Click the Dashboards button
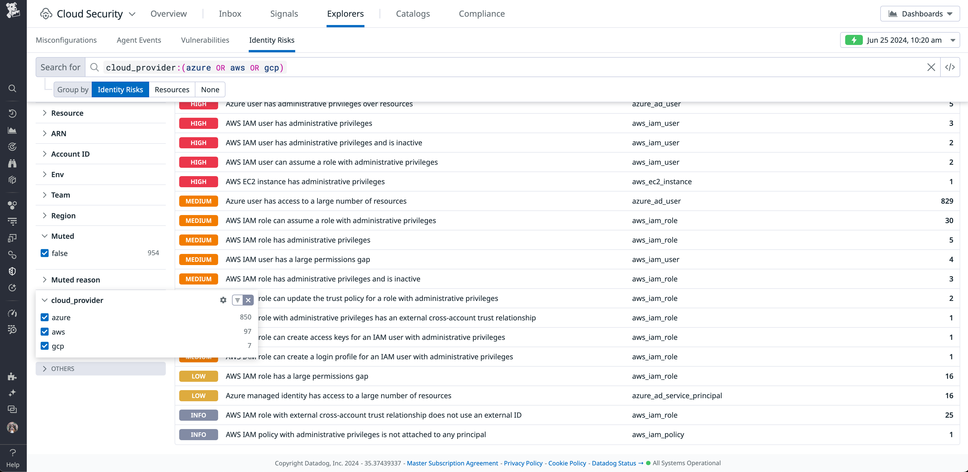Viewport: 968px width, 472px height. coord(920,14)
